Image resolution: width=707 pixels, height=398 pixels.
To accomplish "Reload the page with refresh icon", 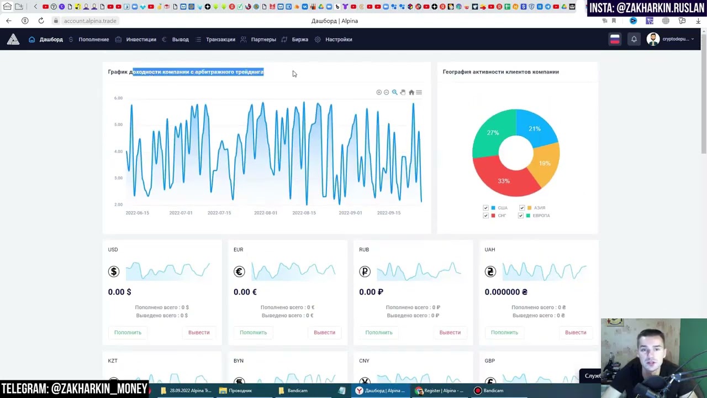I will (41, 20).
